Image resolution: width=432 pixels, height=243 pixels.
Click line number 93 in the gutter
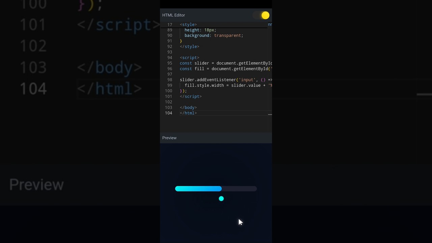coord(170,52)
